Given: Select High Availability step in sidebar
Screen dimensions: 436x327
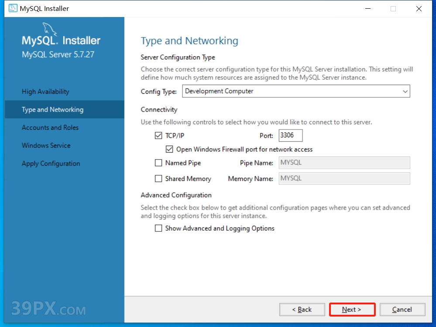Looking at the screenshot, I should pos(45,92).
